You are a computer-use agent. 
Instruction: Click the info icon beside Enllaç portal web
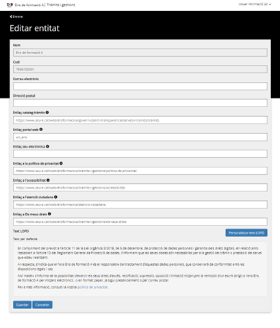41,129
